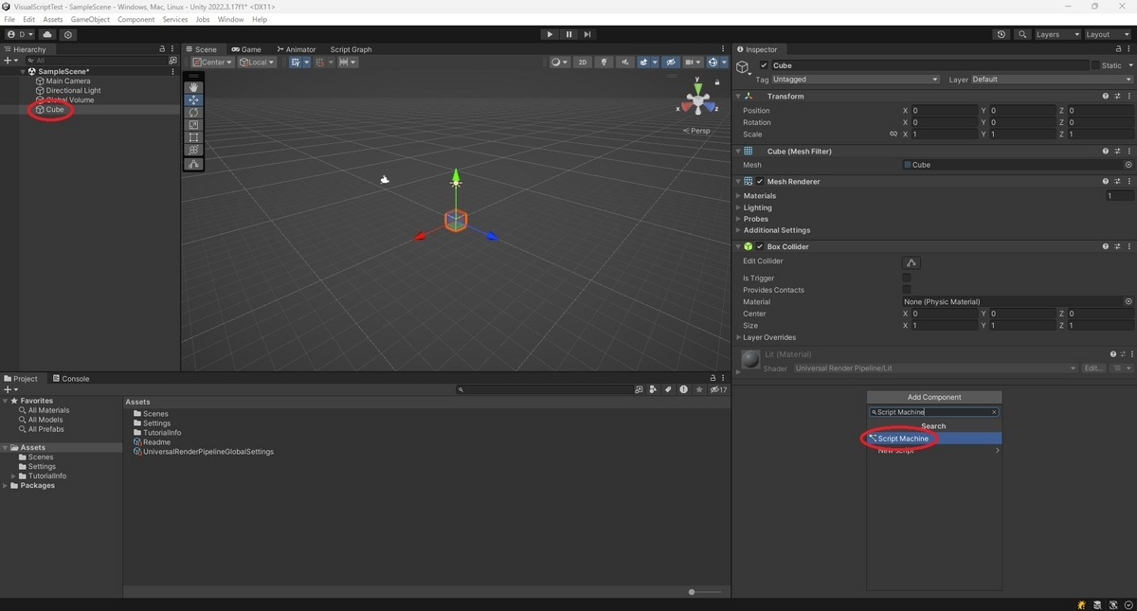Toggle the Cube active checkbox
Image resolution: width=1137 pixels, height=611 pixels.
[x=765, y=65]
